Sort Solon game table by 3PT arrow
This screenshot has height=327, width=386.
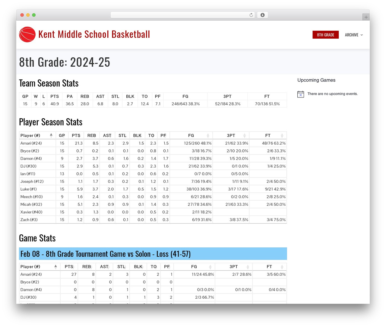248,267
